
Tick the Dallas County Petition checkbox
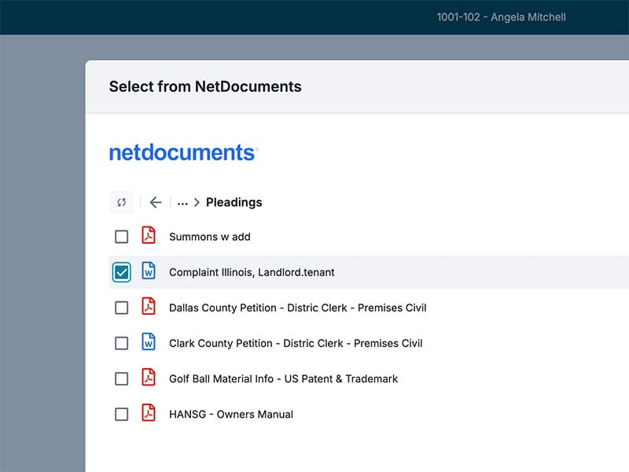point(122,308)
